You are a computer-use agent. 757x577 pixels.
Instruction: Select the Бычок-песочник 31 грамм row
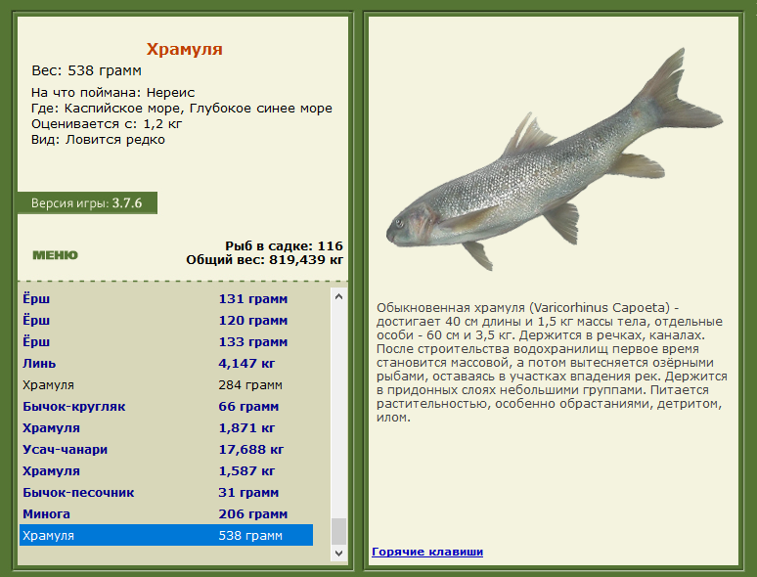click(166, 493)
